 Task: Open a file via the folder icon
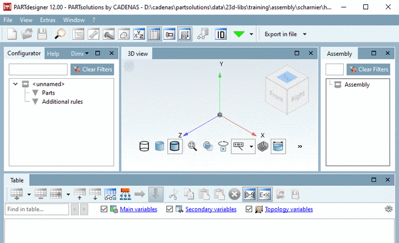(x=27, y=34)
